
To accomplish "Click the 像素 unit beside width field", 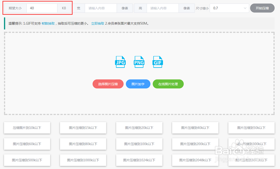I will click(125, 8).
